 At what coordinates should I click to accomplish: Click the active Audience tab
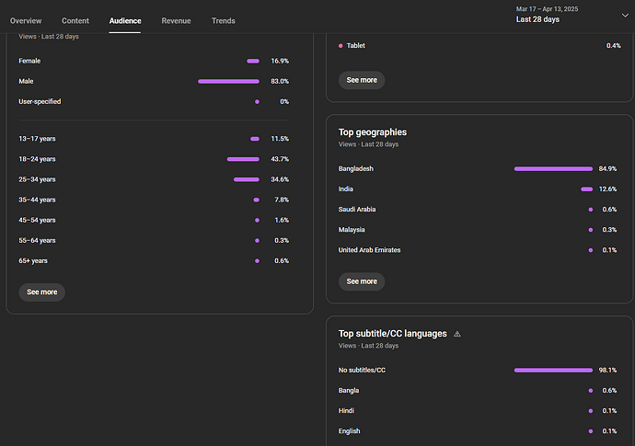tap(125, 20)
